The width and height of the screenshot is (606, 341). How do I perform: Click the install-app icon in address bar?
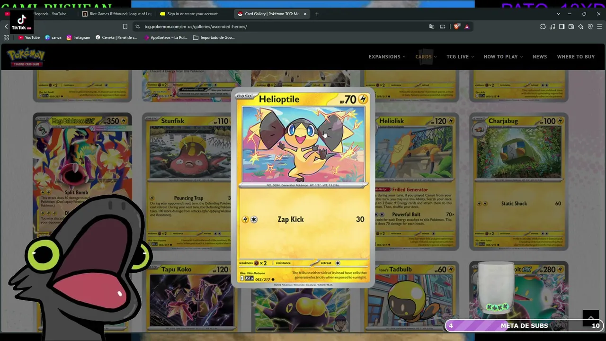(443, 27)
